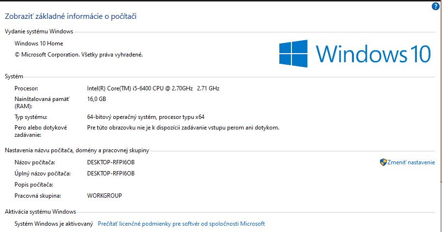Click the Názov počítača value DESKTOP-RFPI6OB
Viewport: 442px width, 232px height.
tap(111, 162)
